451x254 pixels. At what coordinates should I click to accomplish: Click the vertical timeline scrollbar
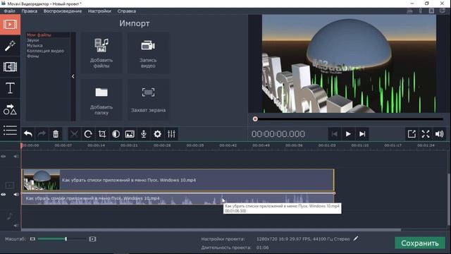(449, 199)
